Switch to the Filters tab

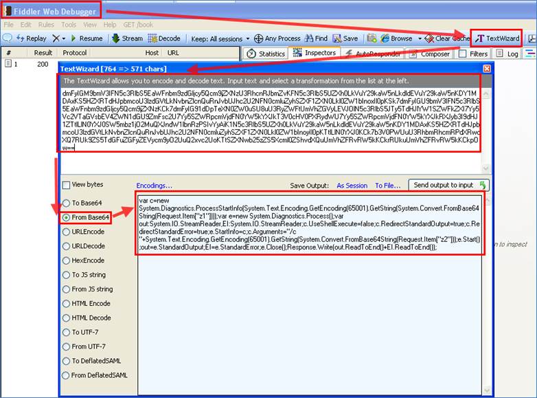(x=473, y=54)
